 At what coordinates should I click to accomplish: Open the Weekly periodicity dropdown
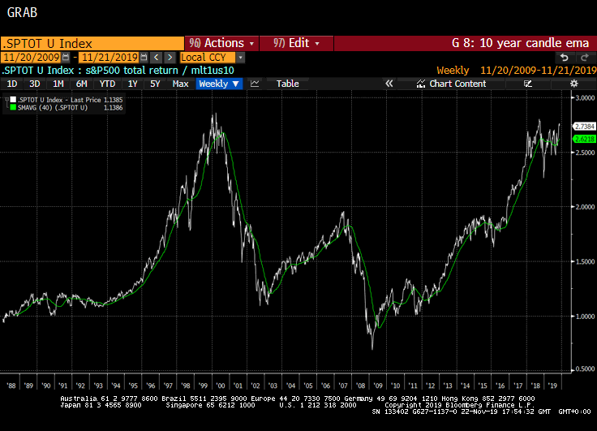[219, 84]
